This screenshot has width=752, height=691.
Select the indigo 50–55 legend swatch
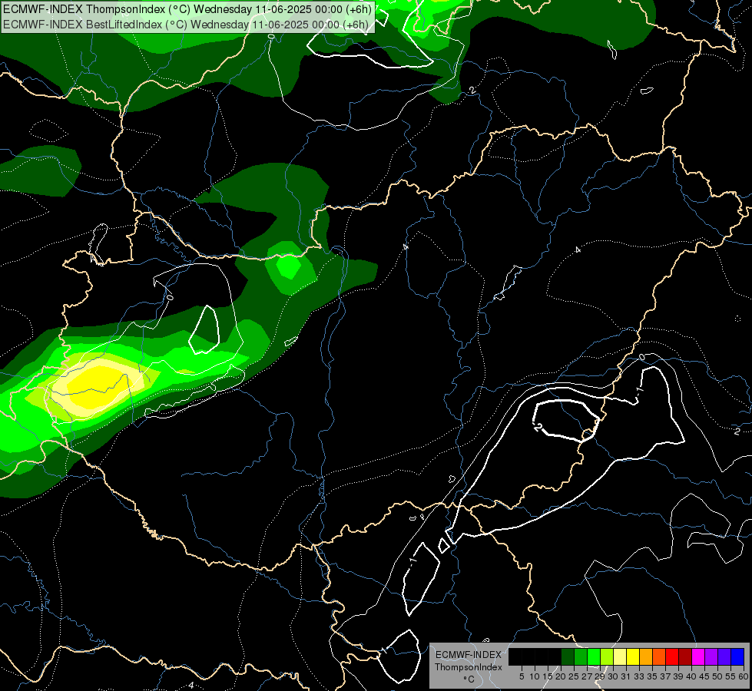[724, 656]
